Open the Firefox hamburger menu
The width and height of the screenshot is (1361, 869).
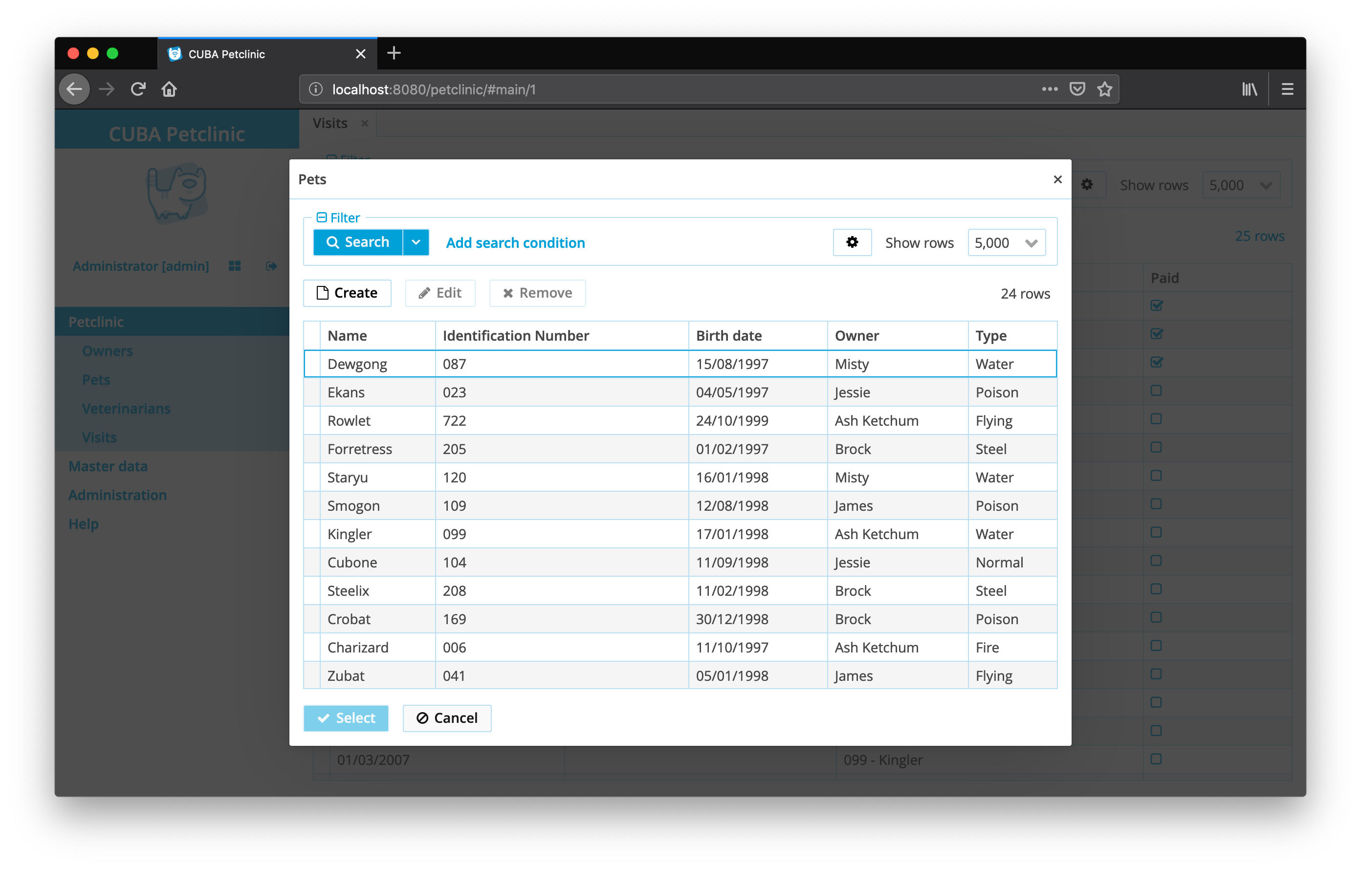coord(1287,89)
